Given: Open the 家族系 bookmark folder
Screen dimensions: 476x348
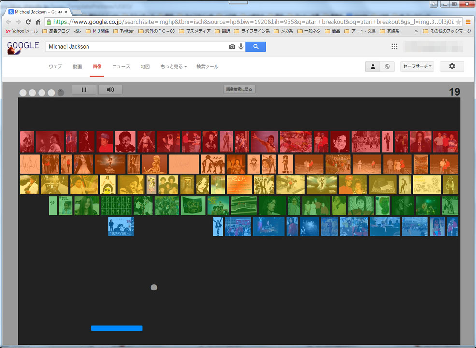Looking at the screenshot, I should [x=389, y=31].
